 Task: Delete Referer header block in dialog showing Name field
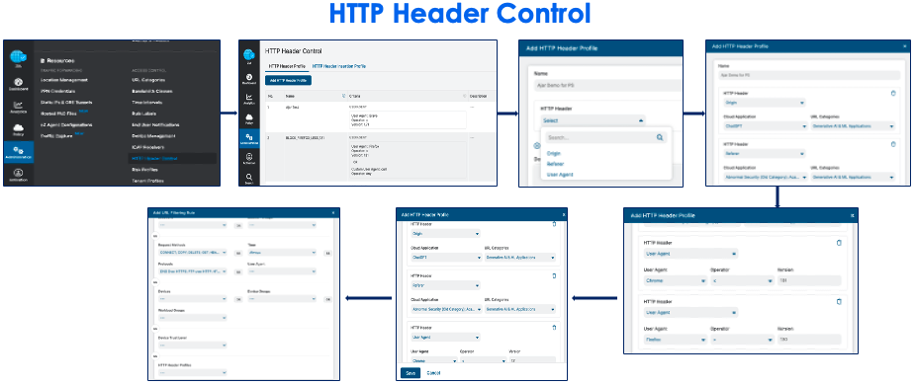893,144
